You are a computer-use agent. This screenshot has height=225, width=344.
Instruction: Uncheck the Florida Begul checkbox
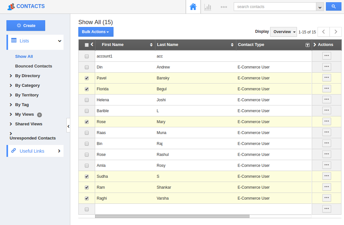pyautogui.click(x=87, y=89)
